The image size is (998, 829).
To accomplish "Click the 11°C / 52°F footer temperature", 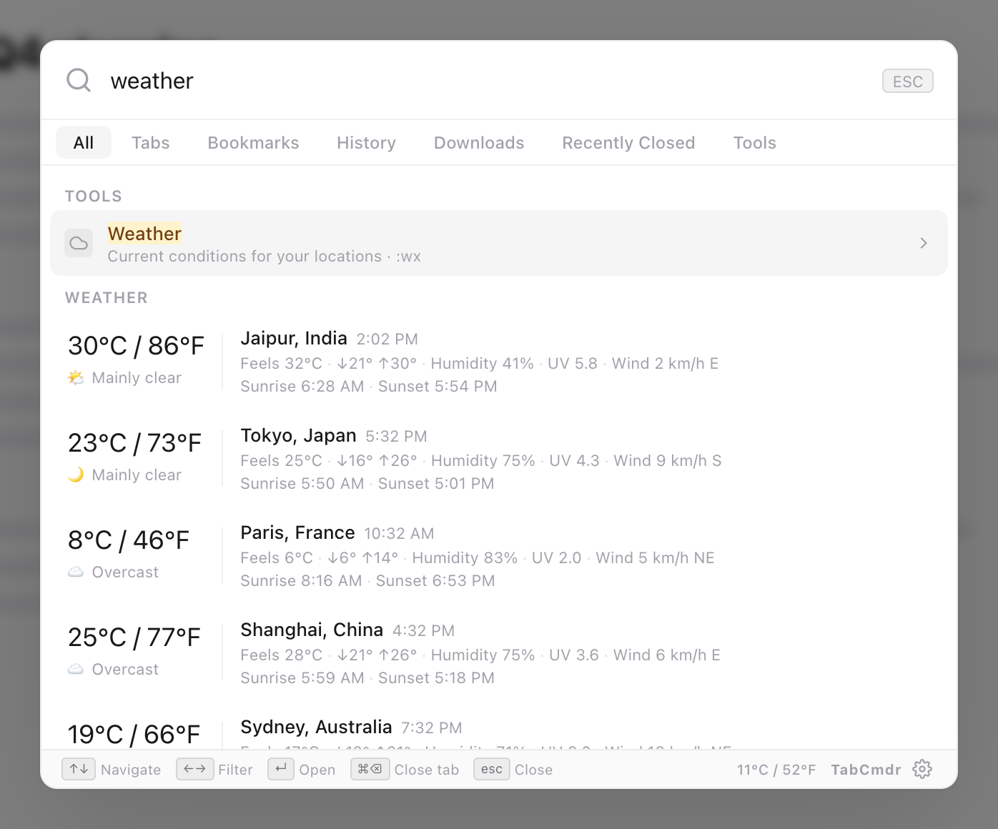I will (x=776, y=770).
